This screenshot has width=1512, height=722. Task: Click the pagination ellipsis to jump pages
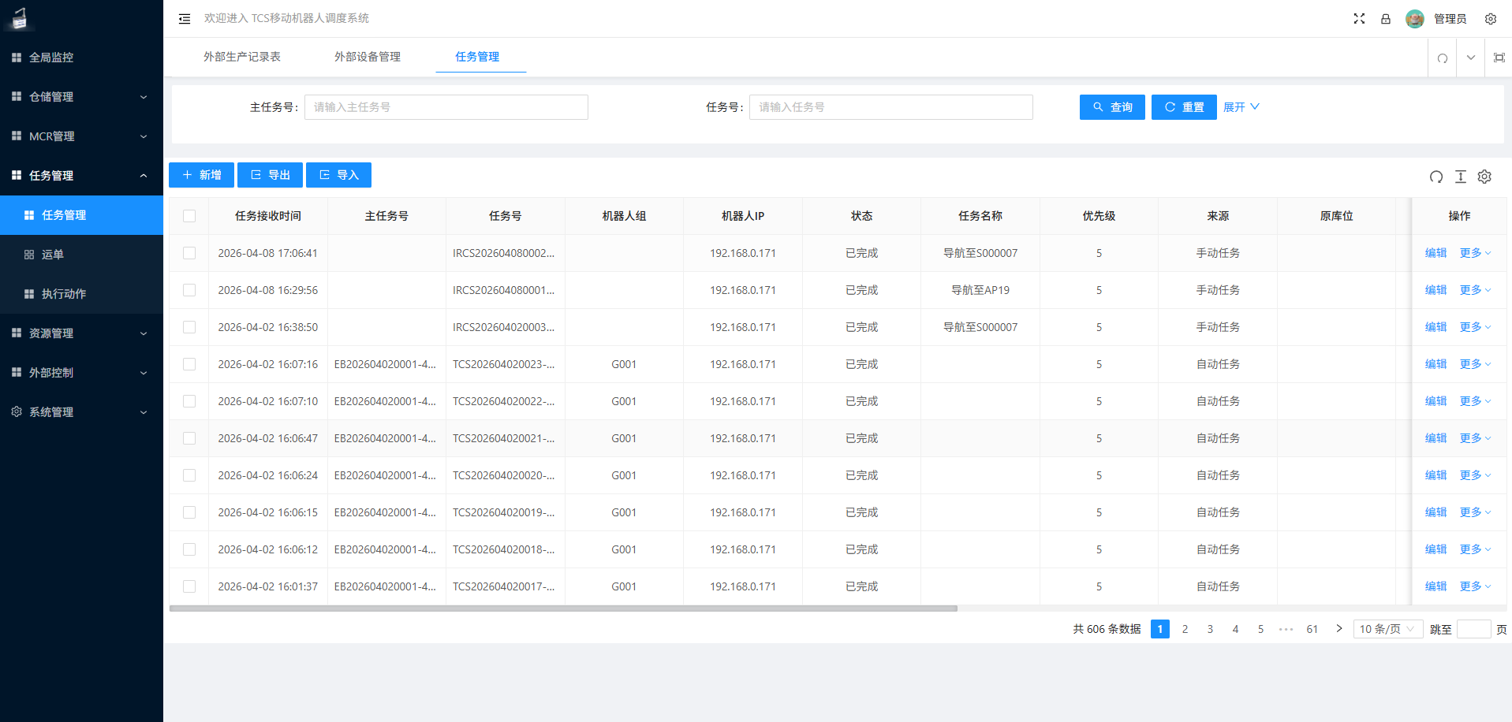tap(1286, 629)
